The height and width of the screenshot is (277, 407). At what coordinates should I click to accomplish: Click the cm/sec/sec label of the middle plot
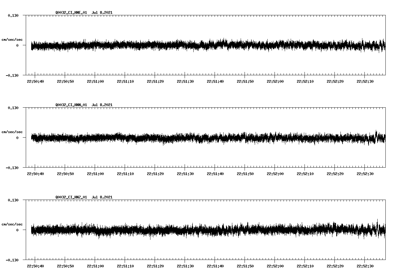click(12, 132)
